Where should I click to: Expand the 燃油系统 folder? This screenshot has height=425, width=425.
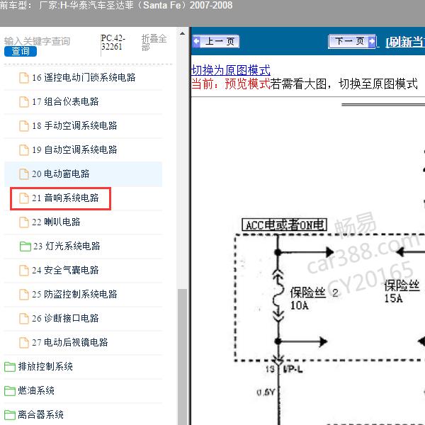tap(36, 390)
